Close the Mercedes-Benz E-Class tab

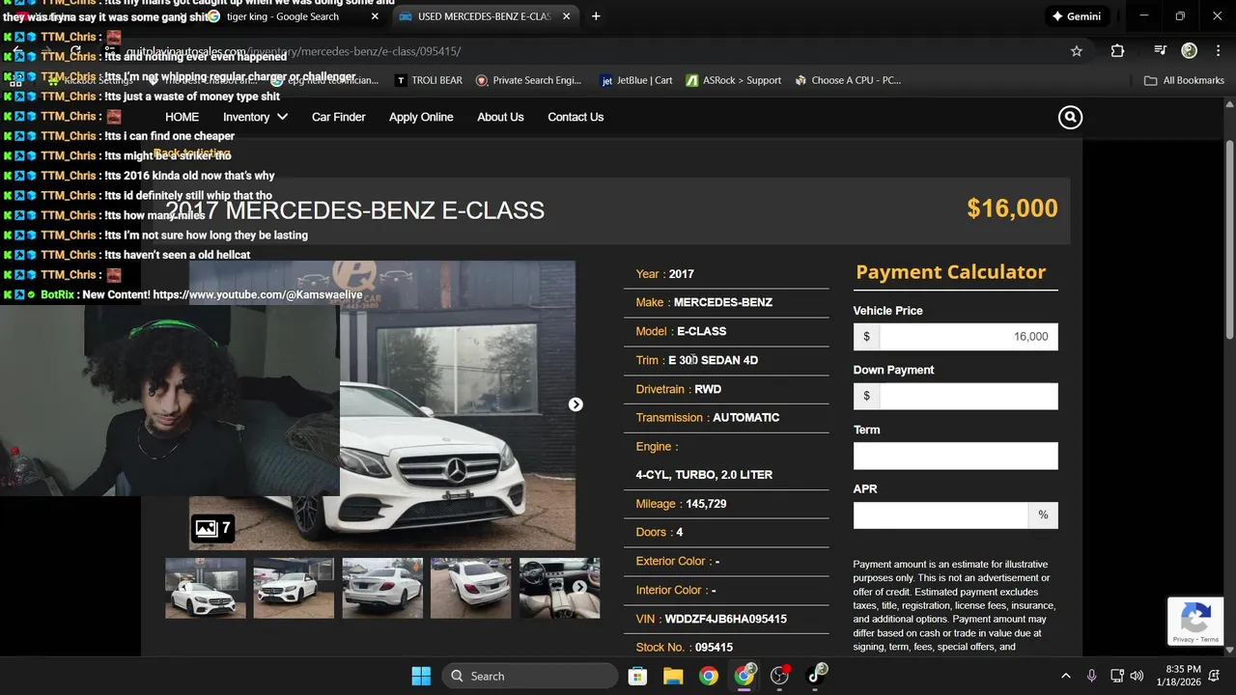(x=566, y=16)
